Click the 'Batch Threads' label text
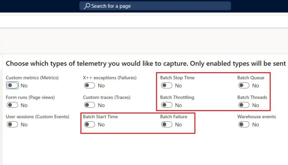 pos(252,97)
